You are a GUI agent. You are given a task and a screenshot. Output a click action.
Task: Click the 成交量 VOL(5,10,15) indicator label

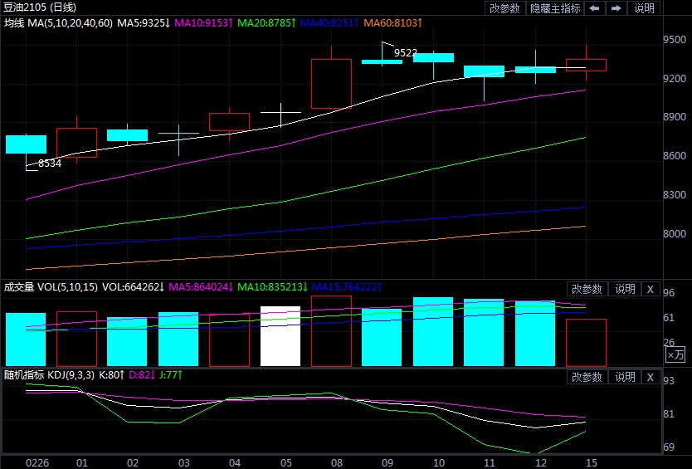pyautogui.click(x=50, y=287)
